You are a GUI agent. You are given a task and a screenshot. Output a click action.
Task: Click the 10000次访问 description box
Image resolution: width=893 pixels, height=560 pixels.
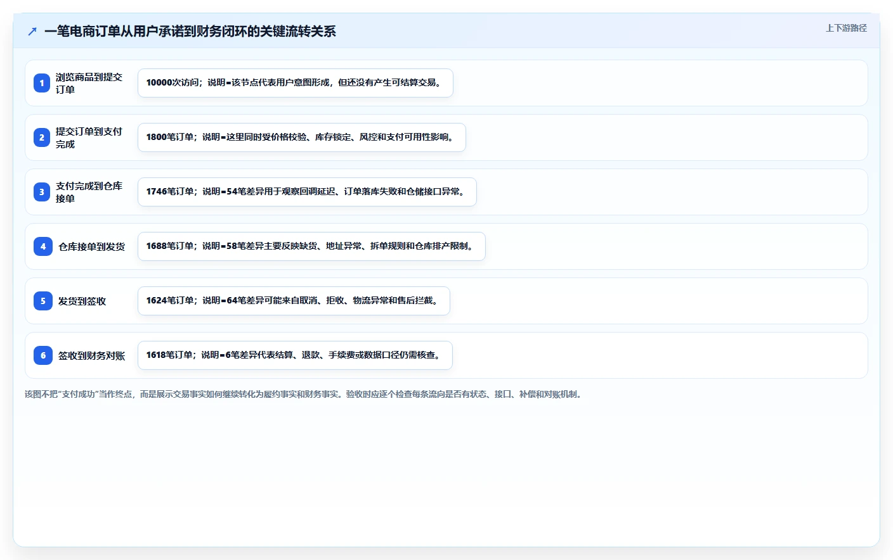pos(296,83)
